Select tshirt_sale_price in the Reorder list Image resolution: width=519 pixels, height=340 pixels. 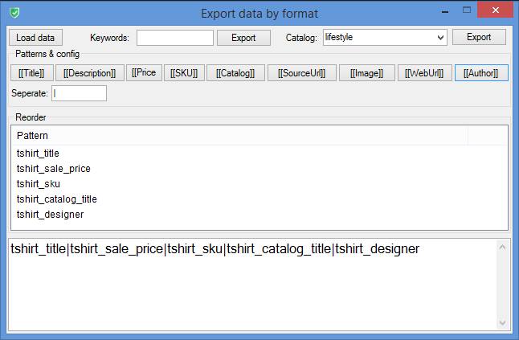[x=53, y=169]
